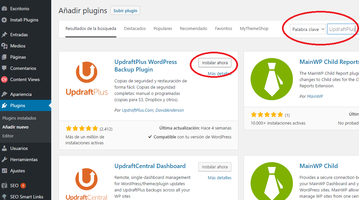The width and height of the screenshot is (359, 200).
Task: Open DavidAnderson author link
Action: pyautogui.click(x=170, y=110)
